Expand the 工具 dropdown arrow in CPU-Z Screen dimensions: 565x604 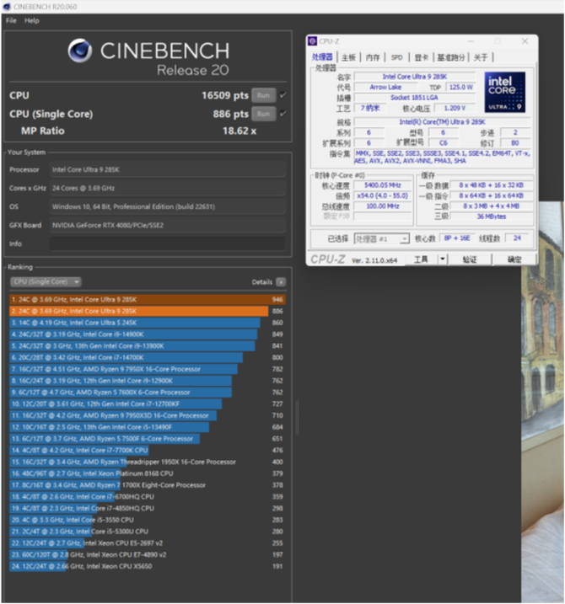(x=443, y=259)
